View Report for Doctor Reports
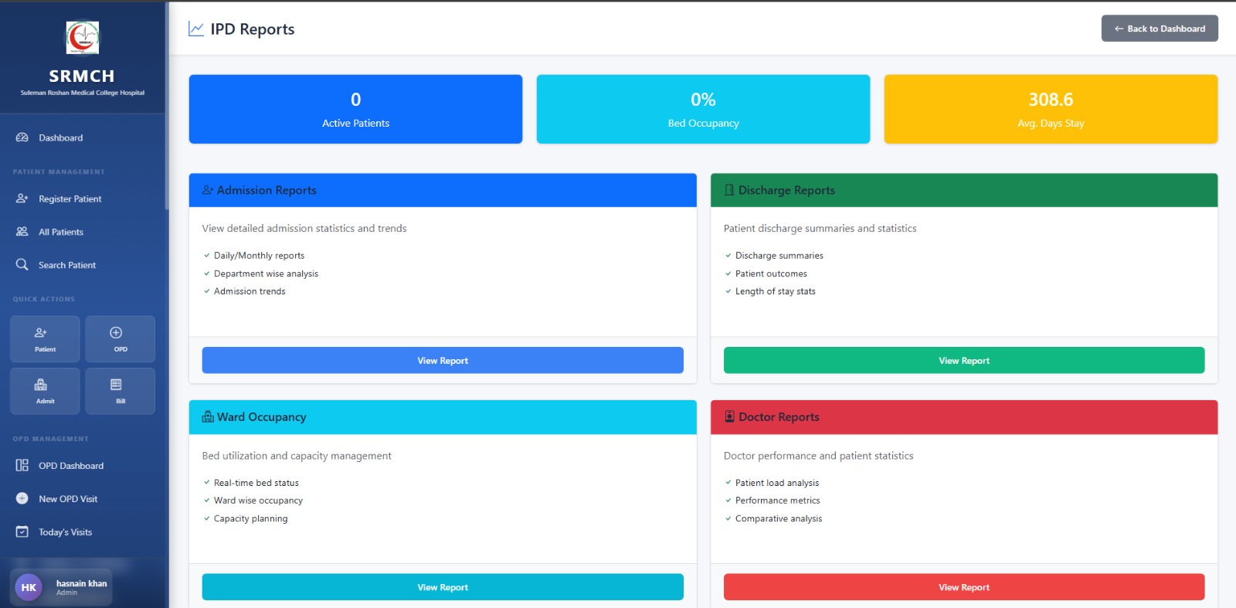Image resolution: width=1236 pixels, height=608 pixels. pos(964,587)
